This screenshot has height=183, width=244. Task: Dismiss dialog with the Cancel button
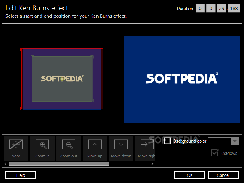[223, 175]
